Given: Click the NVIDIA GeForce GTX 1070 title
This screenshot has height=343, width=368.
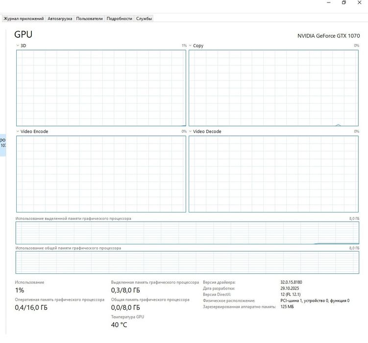Looking at the screenshot, I should 329,36.
